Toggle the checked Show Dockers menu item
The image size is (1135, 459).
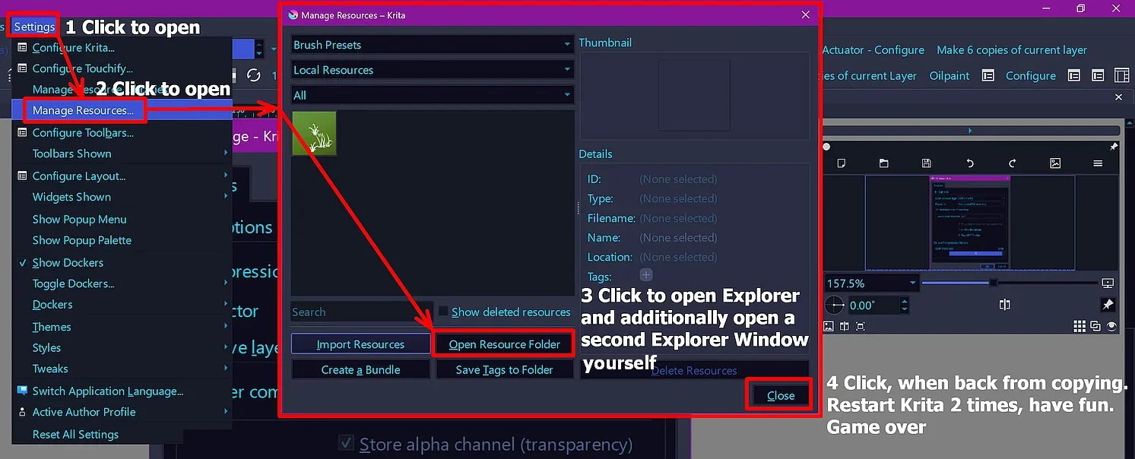click(x=68, y=262)
